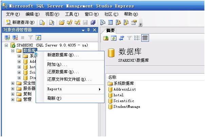Click the Save All icon in toolbar

pos(93,22)
